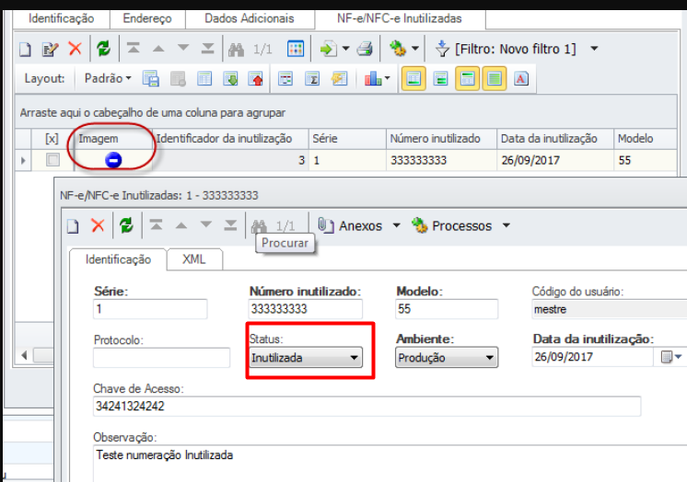This screenshot has height=482, width=687.
Task: Open the Processos menu in the detail toolbar
Action: point(461,226)
